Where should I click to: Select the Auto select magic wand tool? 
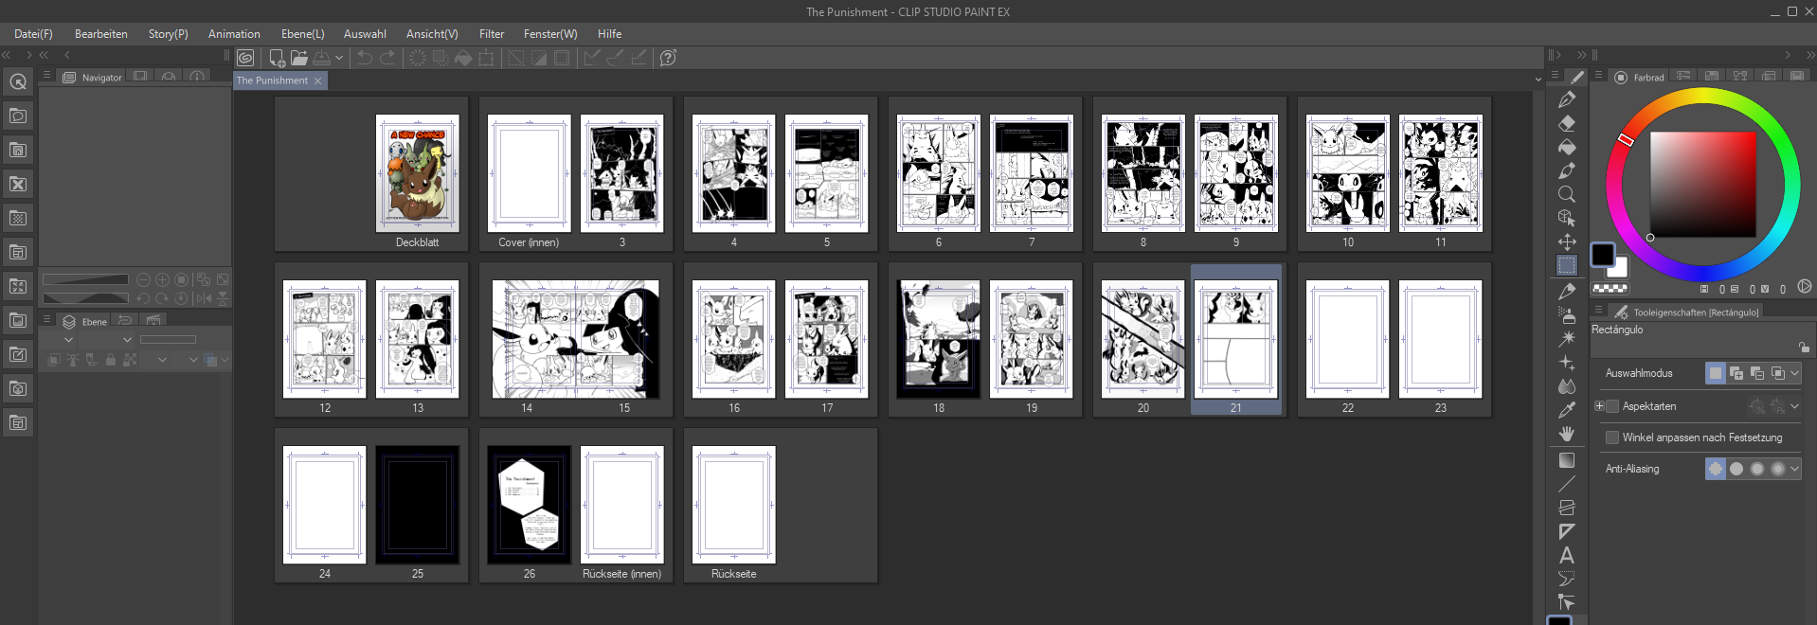pos(1567,338)
